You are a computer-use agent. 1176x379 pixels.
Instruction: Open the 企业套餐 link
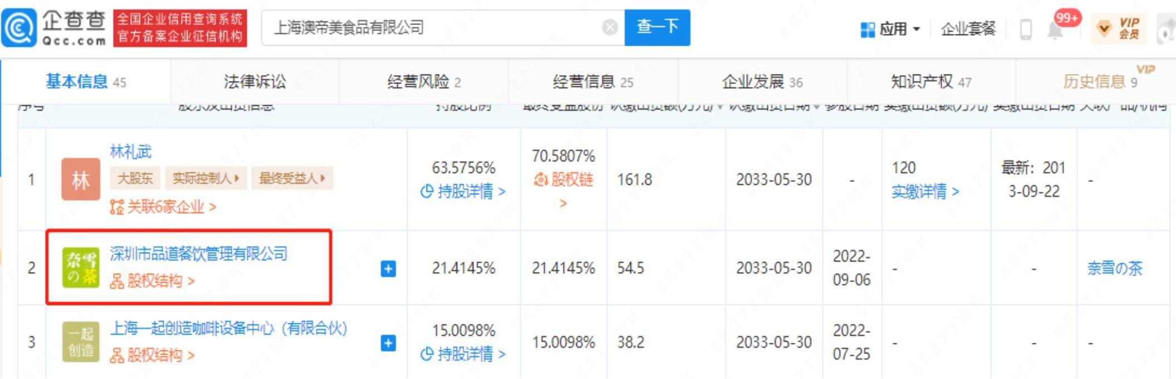point(968,29)
